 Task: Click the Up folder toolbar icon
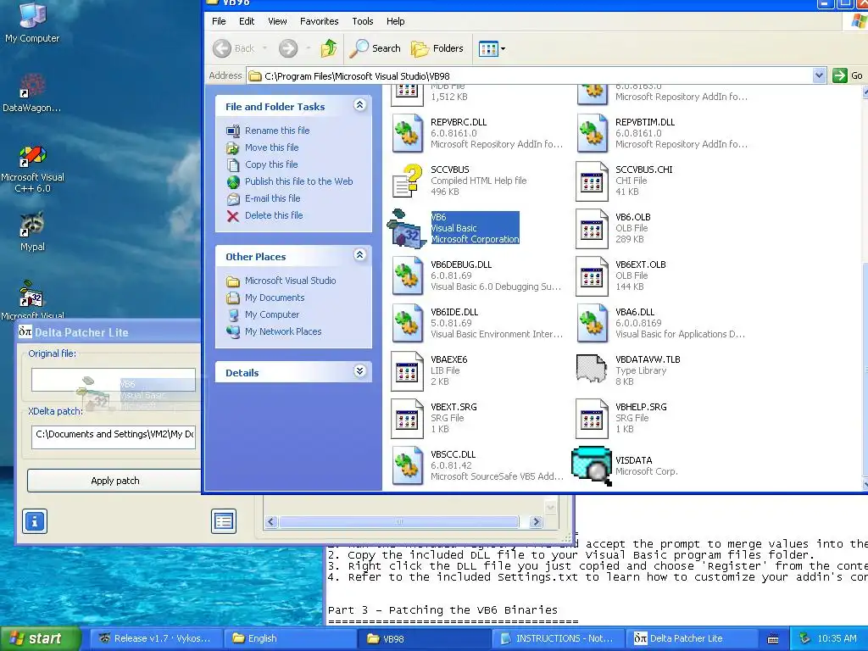pyautogui.click(x=328, y=48)
